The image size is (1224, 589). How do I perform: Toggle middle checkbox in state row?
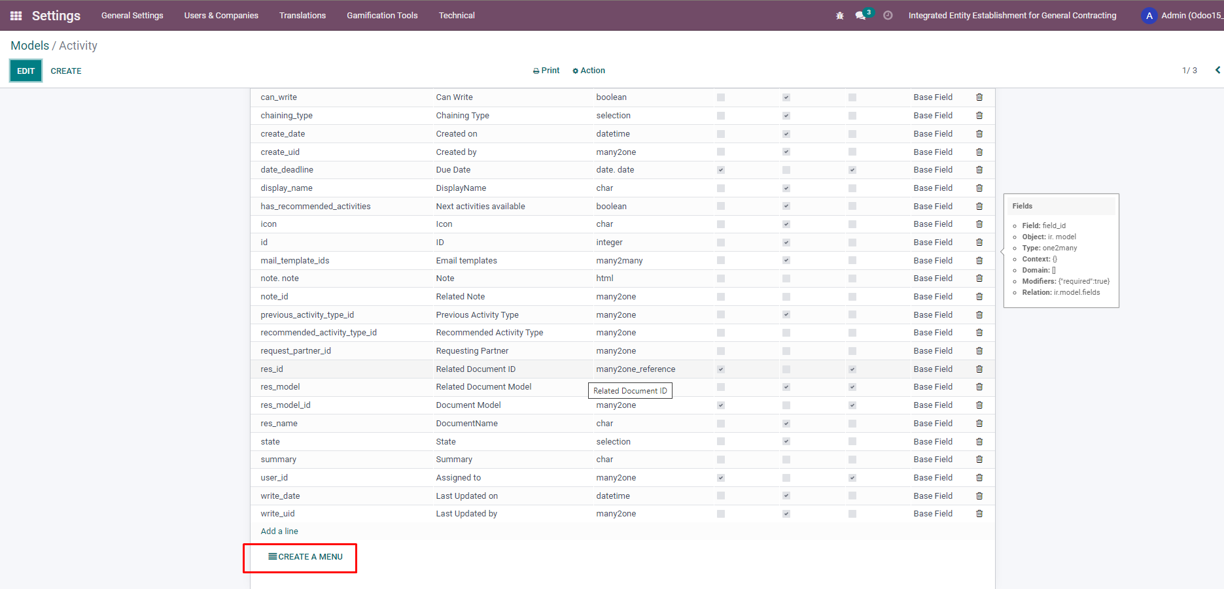(786, 442)
